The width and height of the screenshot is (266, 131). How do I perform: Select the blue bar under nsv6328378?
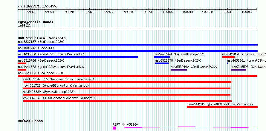162,63
